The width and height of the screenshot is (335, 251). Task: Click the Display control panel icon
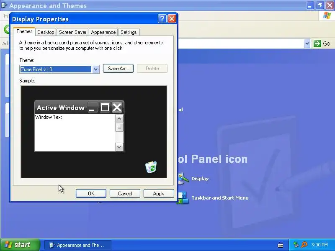[183, 179]
